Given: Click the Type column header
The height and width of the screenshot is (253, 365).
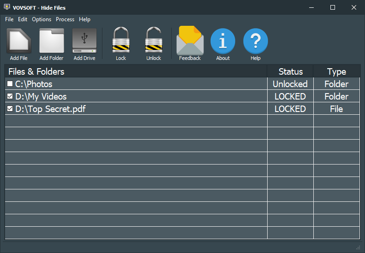Looking at the screenshot, I should 336,71.
